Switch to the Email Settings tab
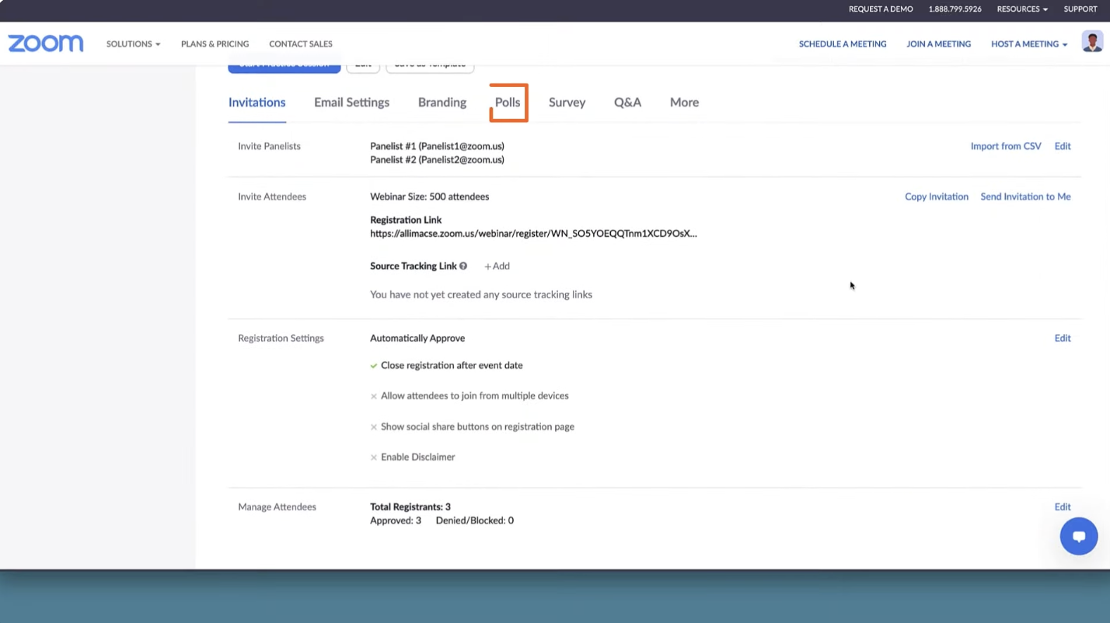 click(x=351, y=103)
